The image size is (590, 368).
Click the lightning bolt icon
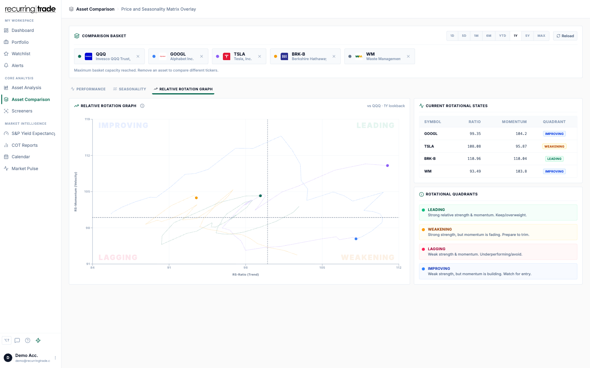pos(38,340)
